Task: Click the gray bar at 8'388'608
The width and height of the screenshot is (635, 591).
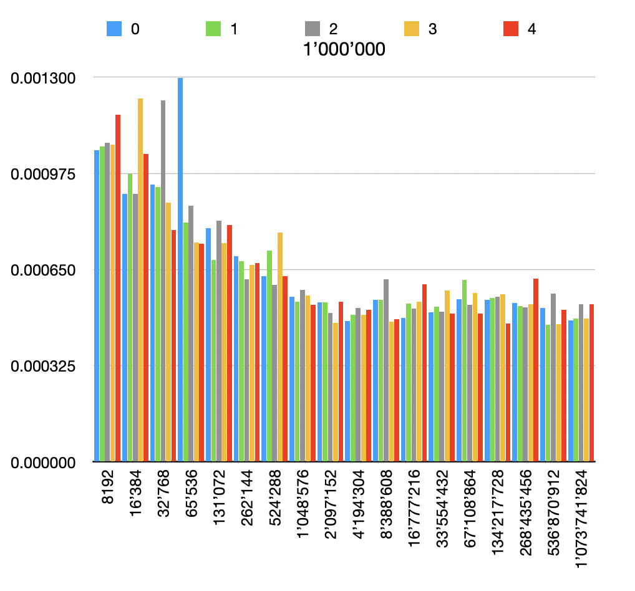Action: tap(386, 370)
